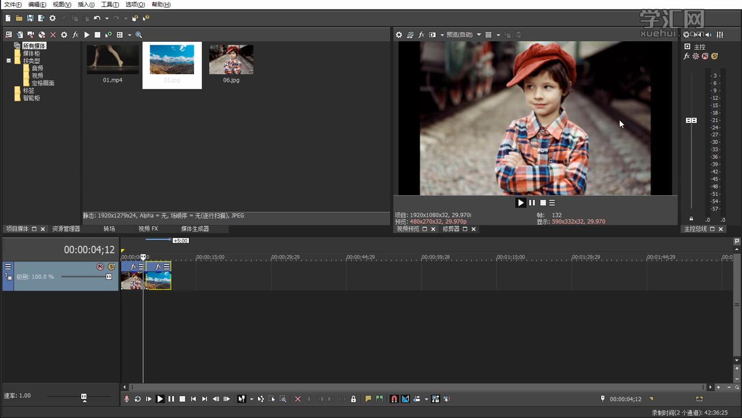
Task: Mute the video track
Action: click(x=100, y=267)
